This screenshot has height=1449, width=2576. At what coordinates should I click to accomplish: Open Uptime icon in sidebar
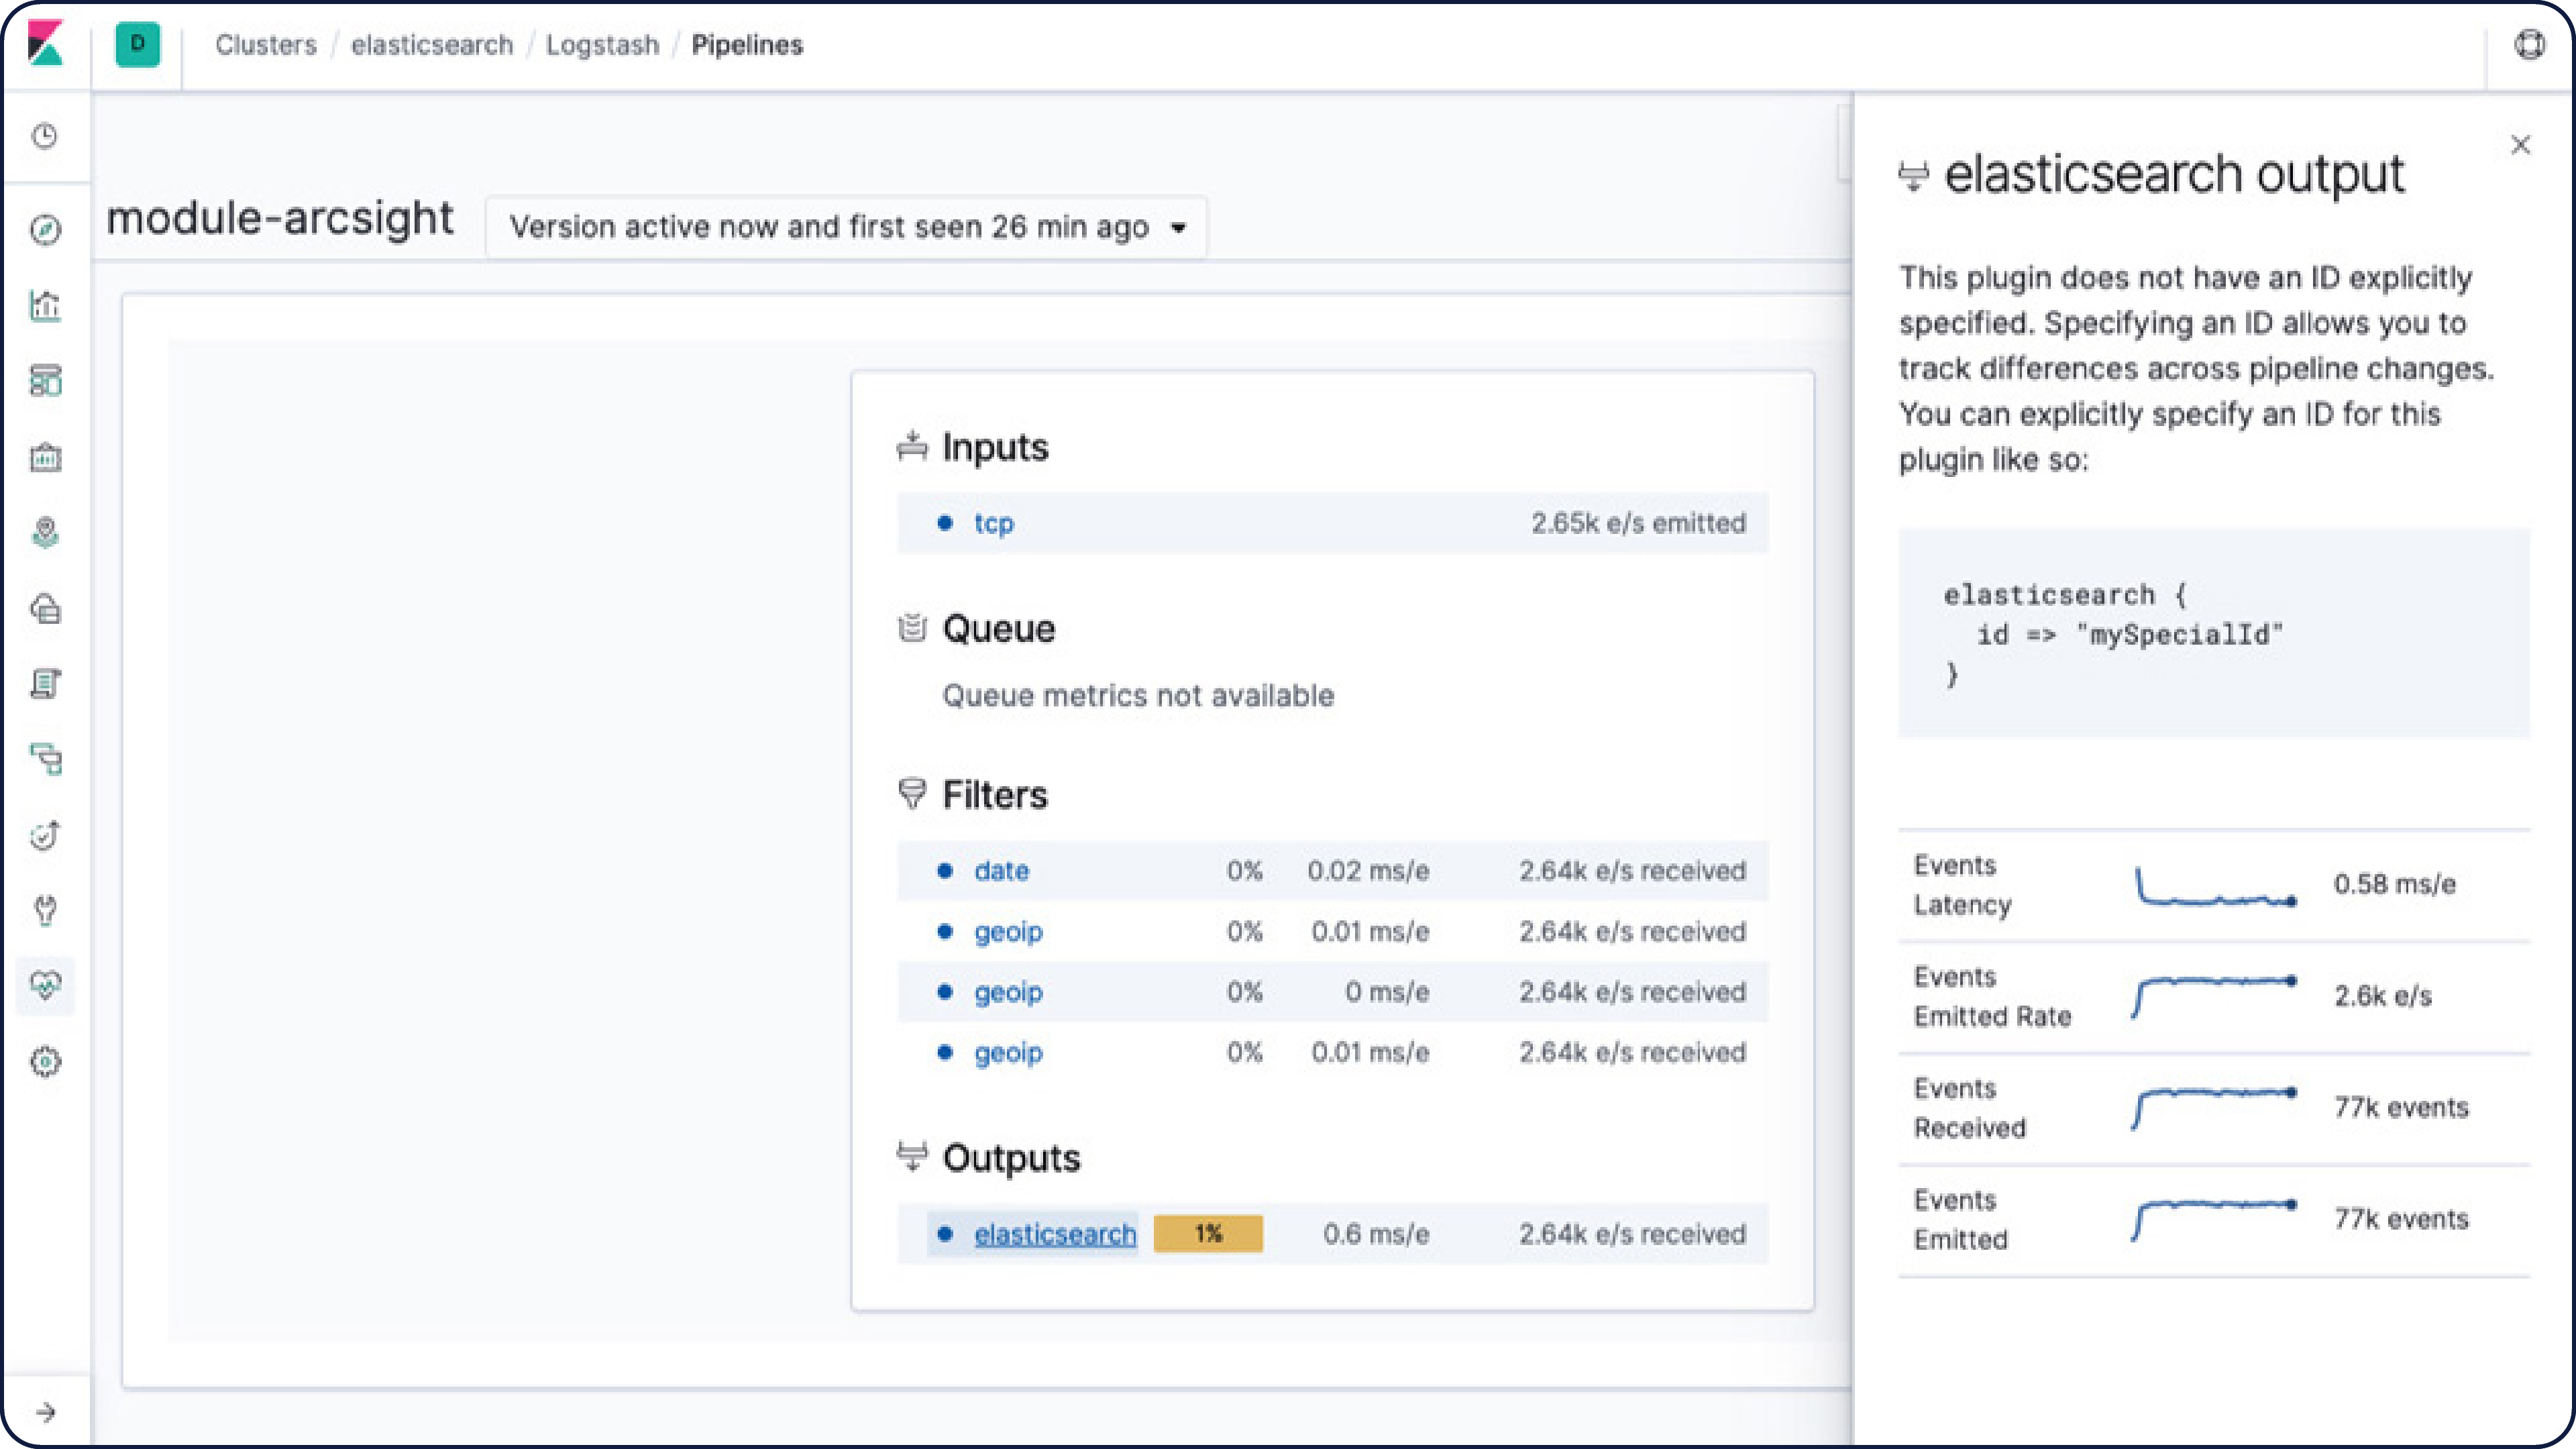point(45,835)
